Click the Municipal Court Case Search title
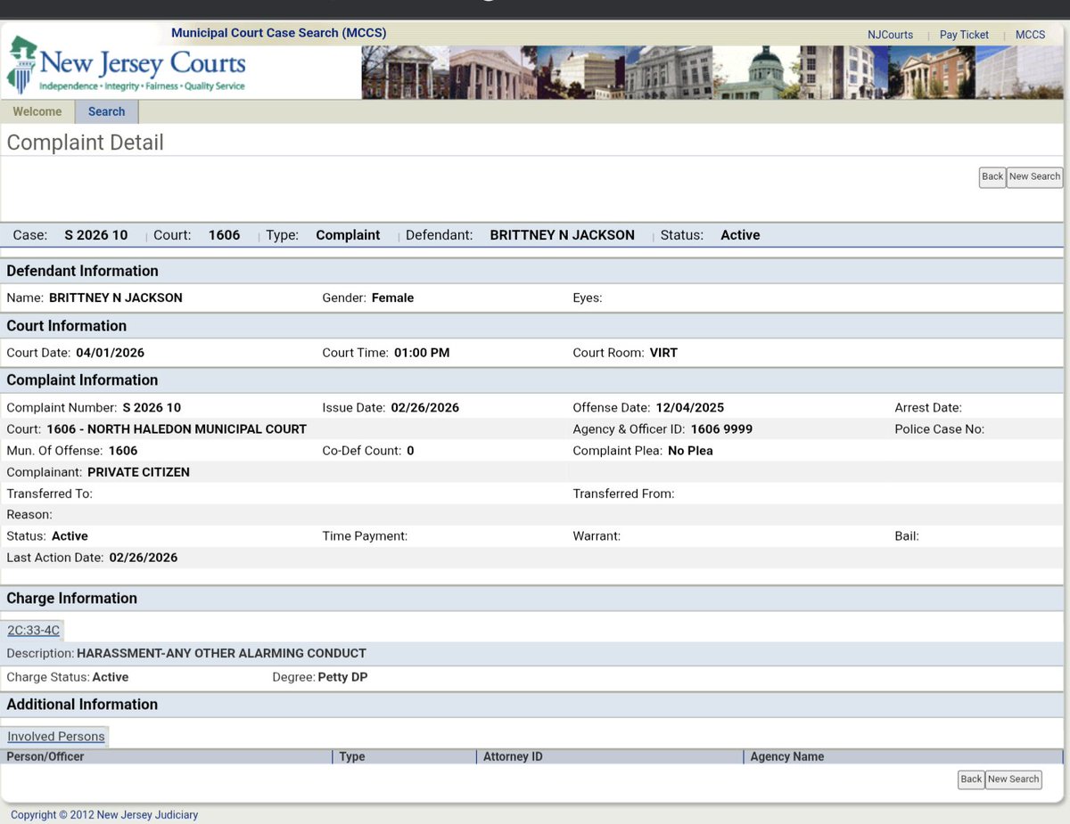 point(279,33)
